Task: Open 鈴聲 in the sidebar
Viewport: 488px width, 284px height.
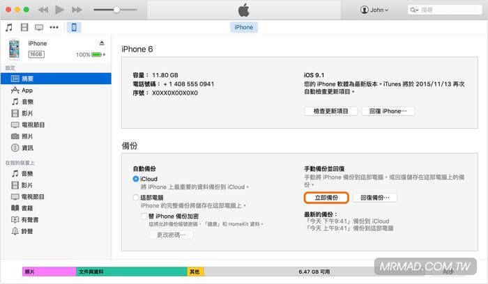Action: click(x=56, y=231)
